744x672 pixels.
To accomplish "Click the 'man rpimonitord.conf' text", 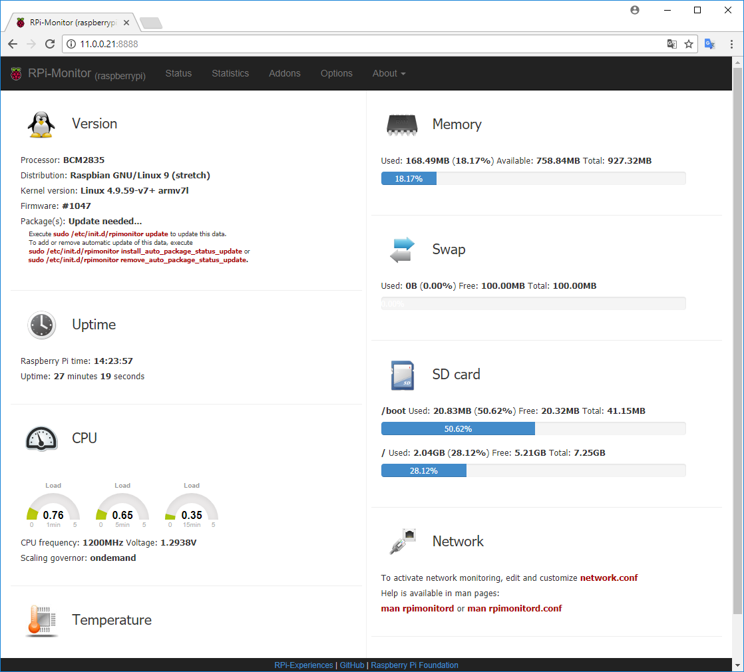I will click(x=515, y=608).
